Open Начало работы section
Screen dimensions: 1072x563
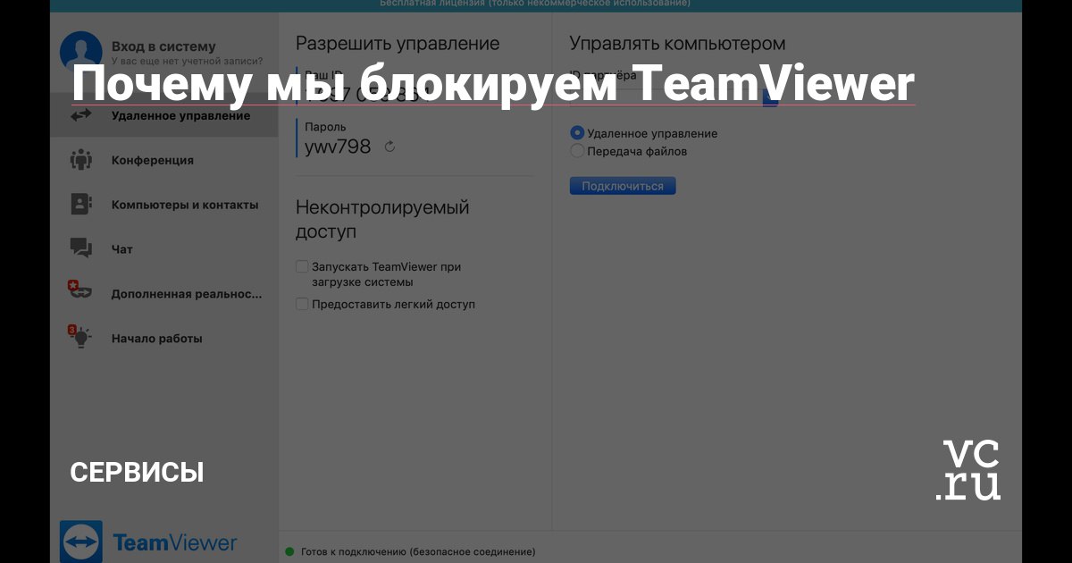pyautogui.click(x=164, y=338)
